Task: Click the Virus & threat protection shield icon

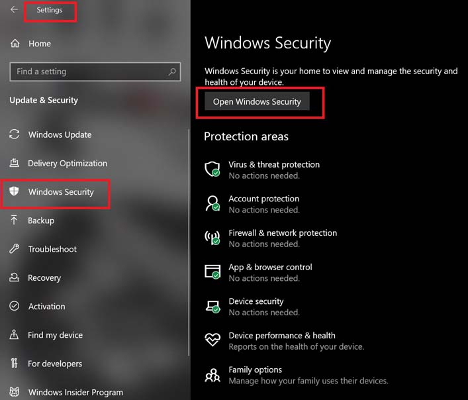Action: 212,169
